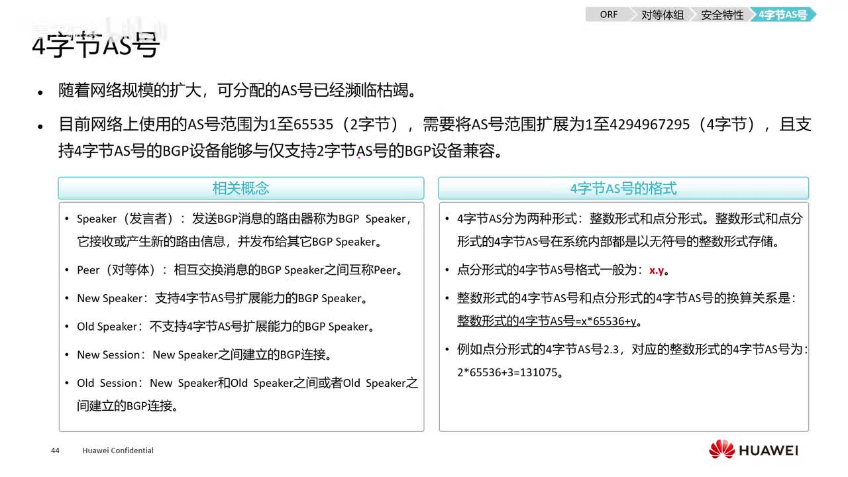
Task: Open the "对等体组" breadcrumb tab
Action: click(x=662, y=15)
